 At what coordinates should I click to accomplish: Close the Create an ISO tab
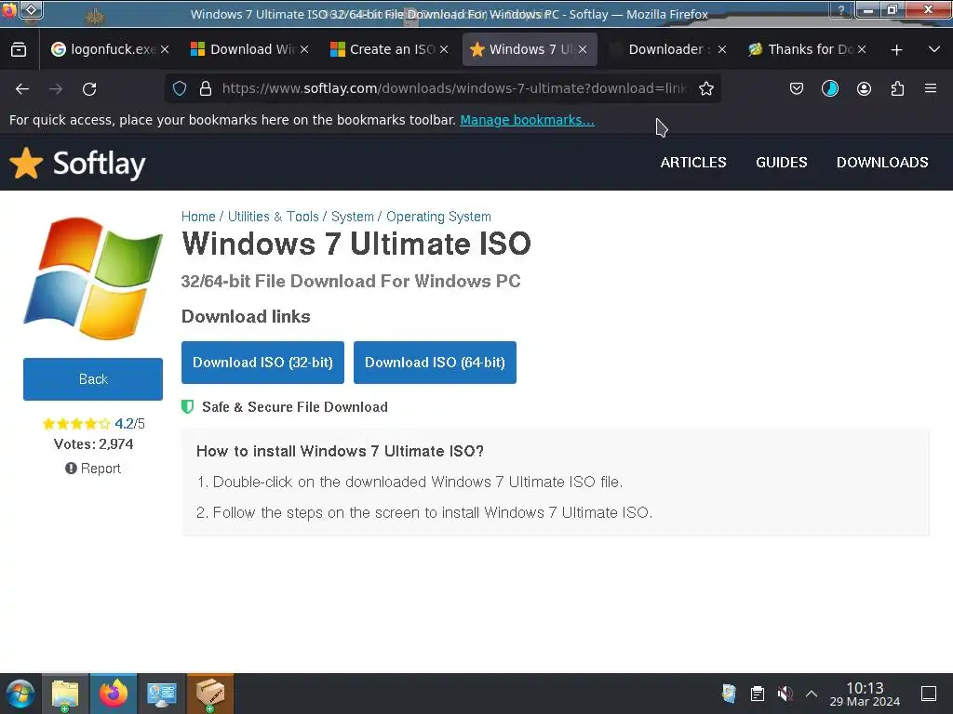(444, 50)
